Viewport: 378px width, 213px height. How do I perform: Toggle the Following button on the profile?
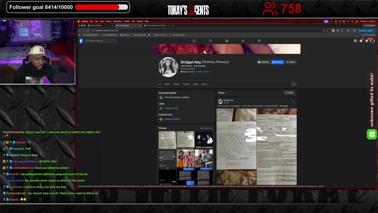263,62
